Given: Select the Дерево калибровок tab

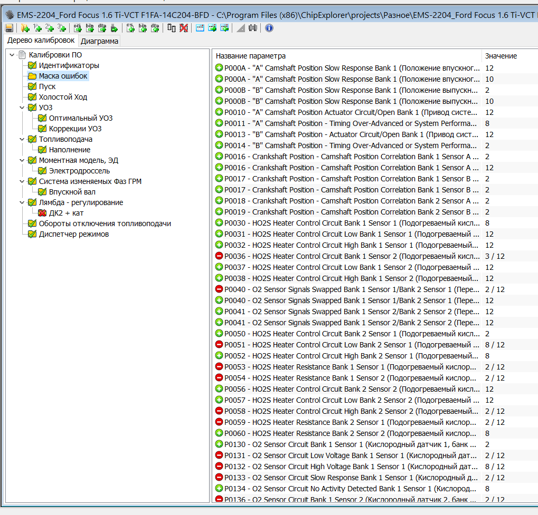Looking at the screenshot, I should pos(41,41).
